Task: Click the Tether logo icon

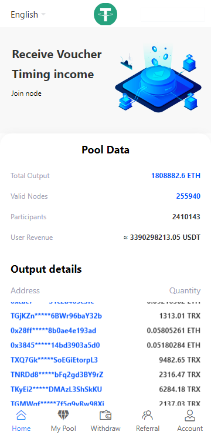Action: [x=105, y=14]
